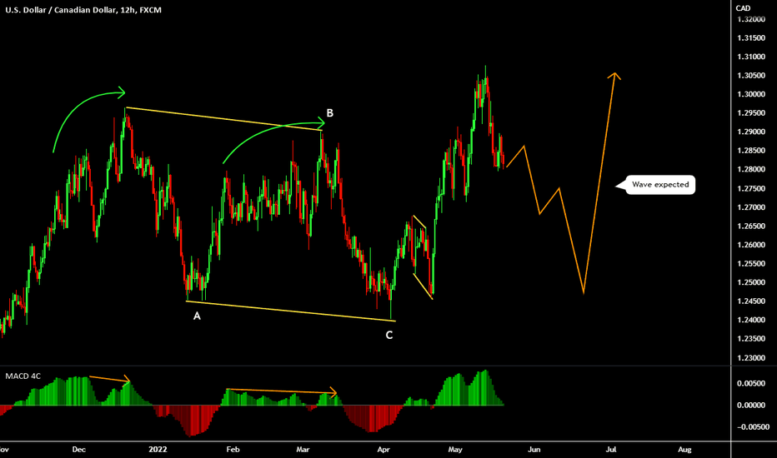777x458 pixels.
Task: Click the Dec label on time axis
Action: click(x=79, y=450)
